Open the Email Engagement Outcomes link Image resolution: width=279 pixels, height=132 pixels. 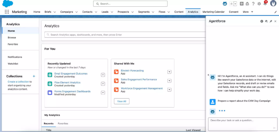coord(71,74)
